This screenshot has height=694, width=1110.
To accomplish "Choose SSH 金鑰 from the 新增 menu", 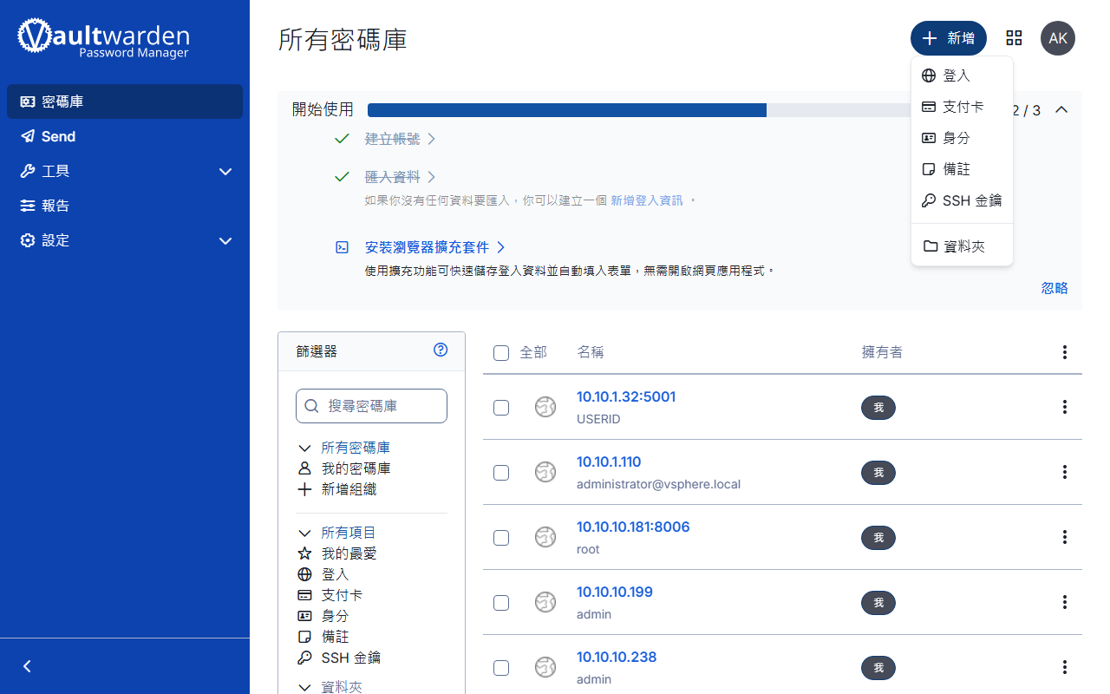I will pos(962,200).
